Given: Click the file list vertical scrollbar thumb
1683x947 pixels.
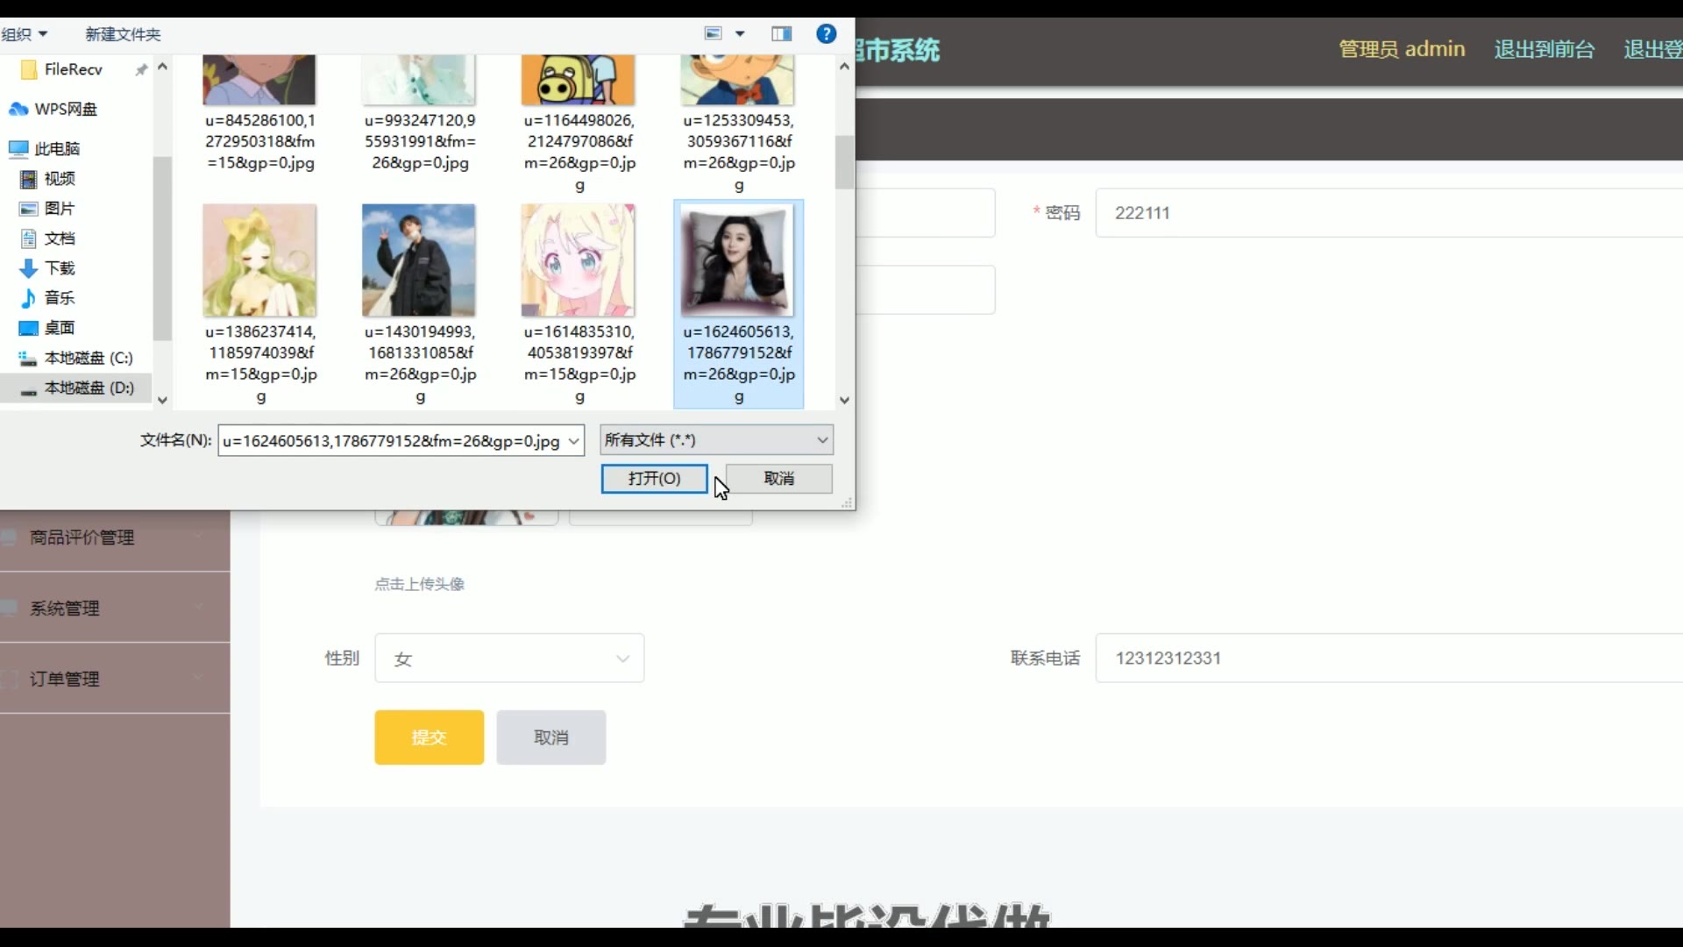Looking at the screenshot, I should 844,162.
